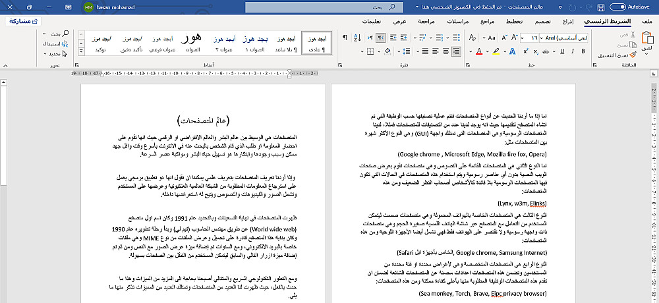Toggle the AutoSave switch
This screenshot has width=659, height=303.
tap(618, 7)
